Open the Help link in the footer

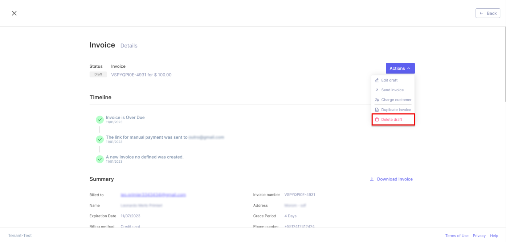click(494, 235)
